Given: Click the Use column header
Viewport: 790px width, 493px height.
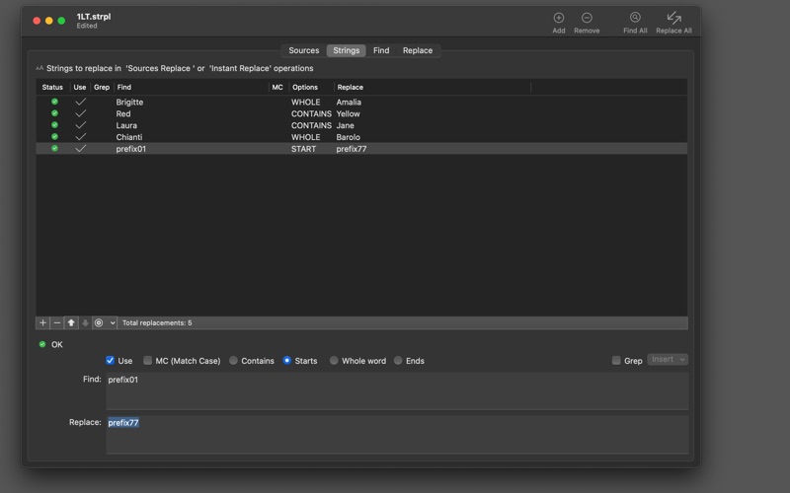Looking at the screenshot, I should 80,87.
